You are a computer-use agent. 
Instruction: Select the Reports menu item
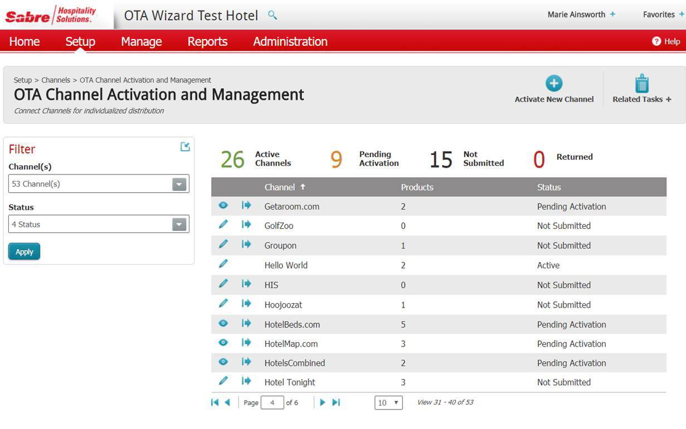click(207, 42)
